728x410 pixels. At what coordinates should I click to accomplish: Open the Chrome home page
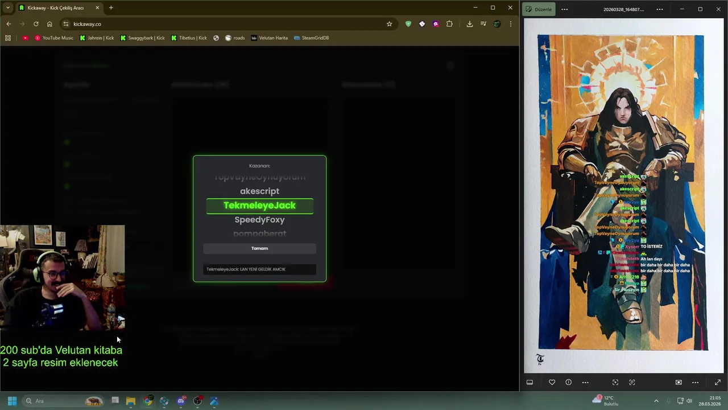point(49,24)
